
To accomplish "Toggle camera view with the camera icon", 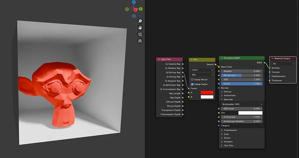I will [x=140, y=34].
